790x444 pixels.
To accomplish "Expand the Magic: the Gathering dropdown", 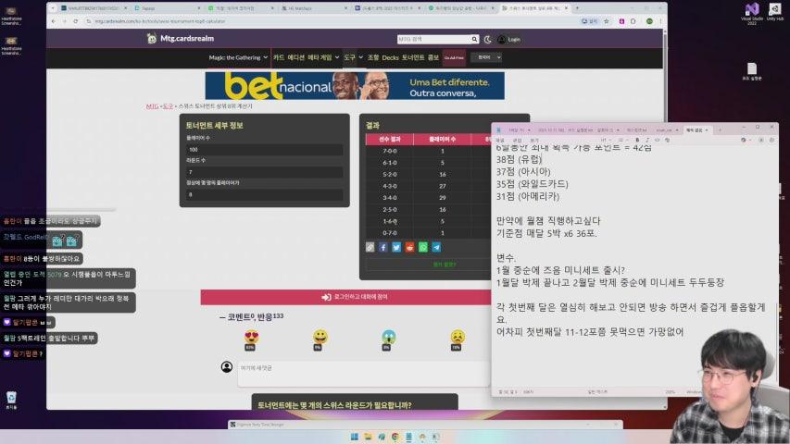I will pos(238,57).
